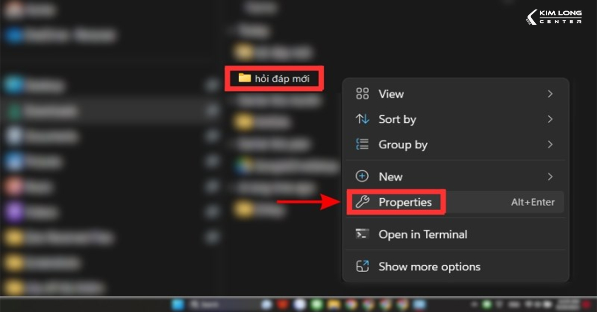
Task: Click the Sort by arrows icon
Action: (x=363, y=119)
